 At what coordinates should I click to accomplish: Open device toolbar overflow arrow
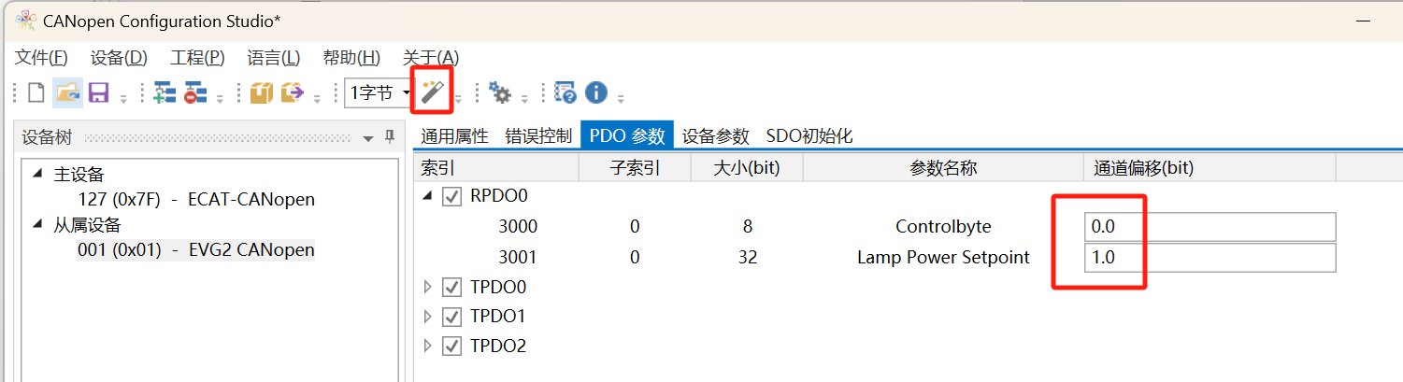(x=220, y=97)
